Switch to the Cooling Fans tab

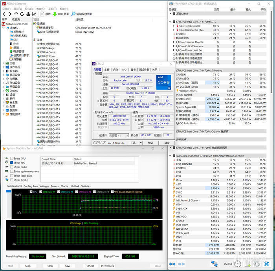31,186
